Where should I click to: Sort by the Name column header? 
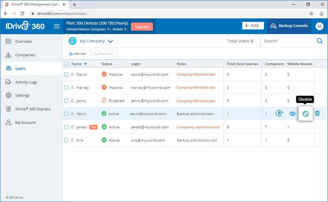[77, 64]
